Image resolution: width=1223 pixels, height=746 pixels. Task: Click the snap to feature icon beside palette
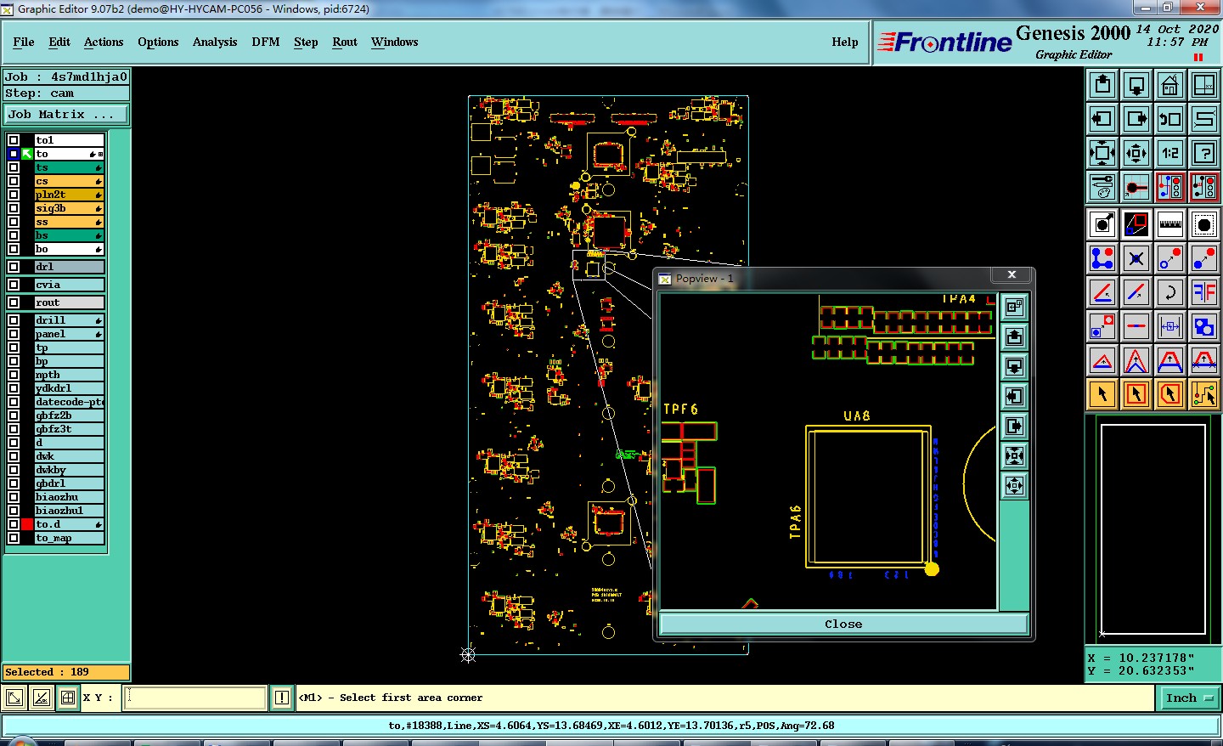coord(1136,187)
